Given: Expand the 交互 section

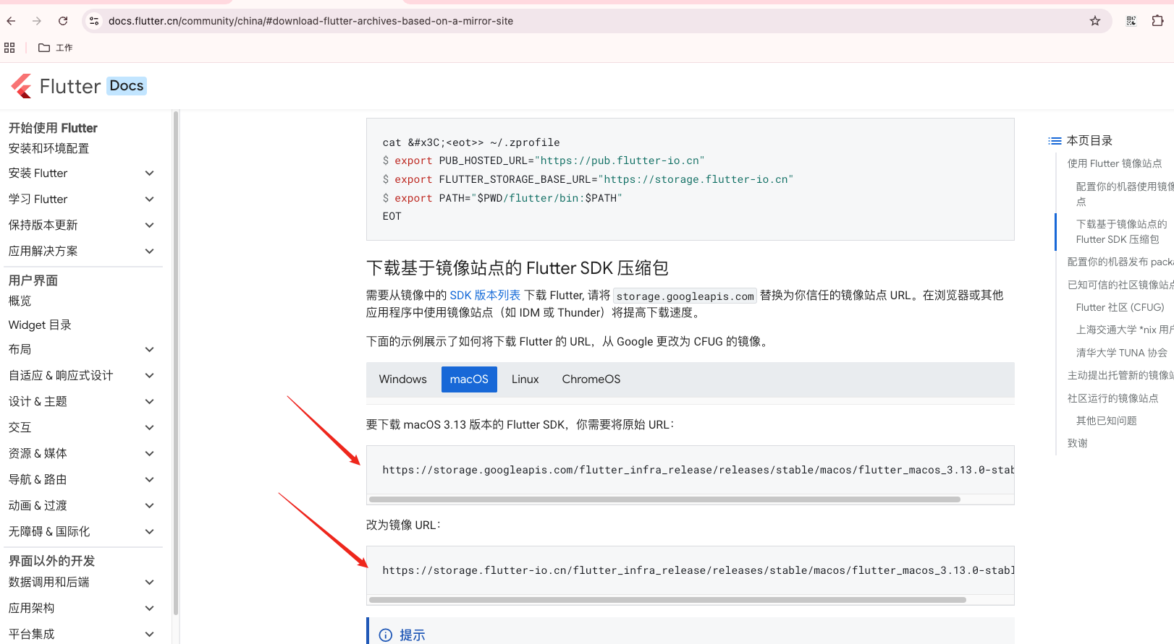Looking at the screenshot, I should click(150, 427).
